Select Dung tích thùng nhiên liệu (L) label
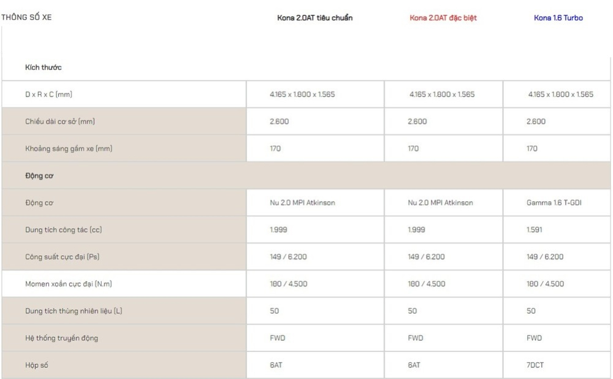 click(74, 311)
